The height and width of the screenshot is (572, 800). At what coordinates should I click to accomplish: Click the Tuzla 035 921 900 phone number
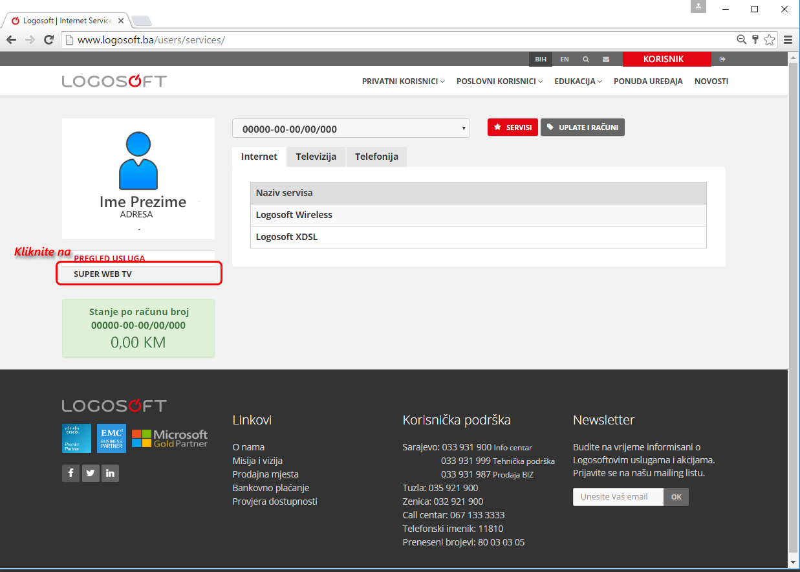click(440, 488)
